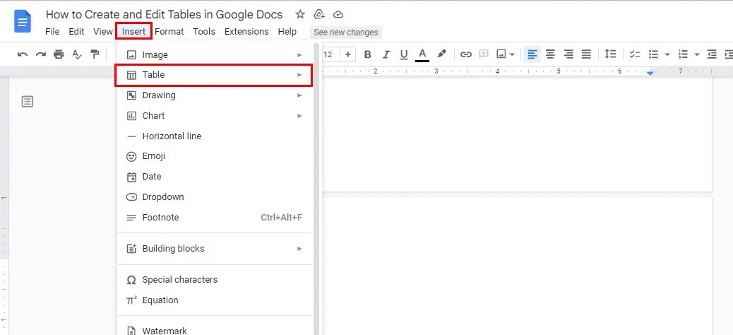
Task: Expand the Drawing submenu
Action: point(215,95)
